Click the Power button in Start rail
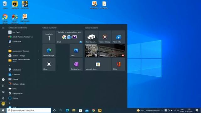The width and height of the screenshot is (201, 113). [x=3, y=104]
